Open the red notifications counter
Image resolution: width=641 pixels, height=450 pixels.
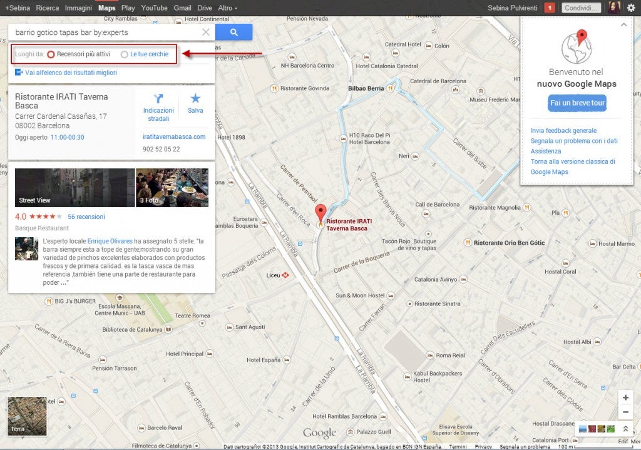(x=550, y=8)
